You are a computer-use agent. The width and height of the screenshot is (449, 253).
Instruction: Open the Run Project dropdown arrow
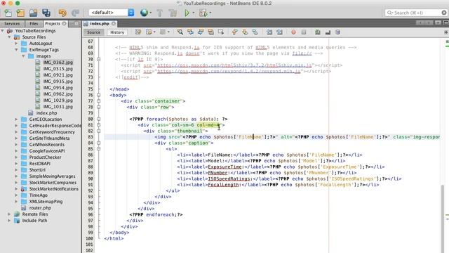(194, 13)
